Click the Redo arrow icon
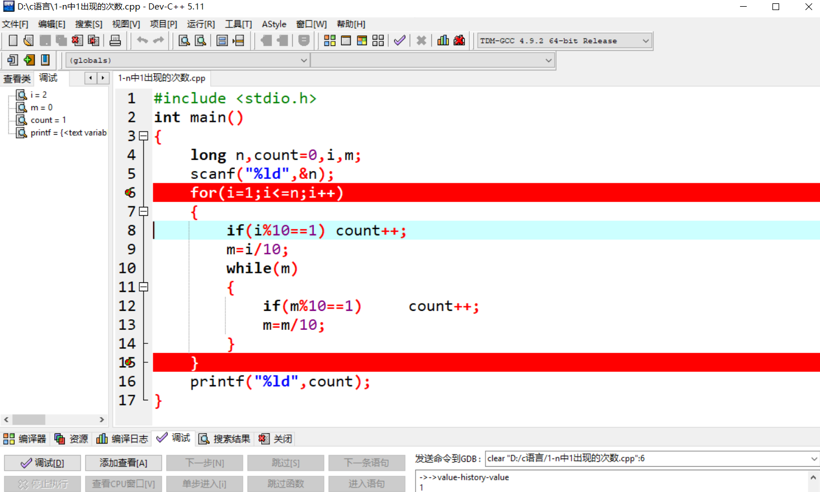The width and height of the screenshot is (820, 492). (159, 40)
